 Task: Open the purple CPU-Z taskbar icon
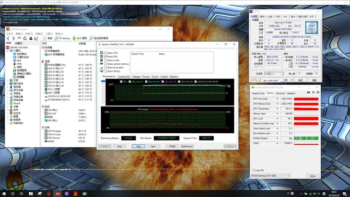pos(66,193)
